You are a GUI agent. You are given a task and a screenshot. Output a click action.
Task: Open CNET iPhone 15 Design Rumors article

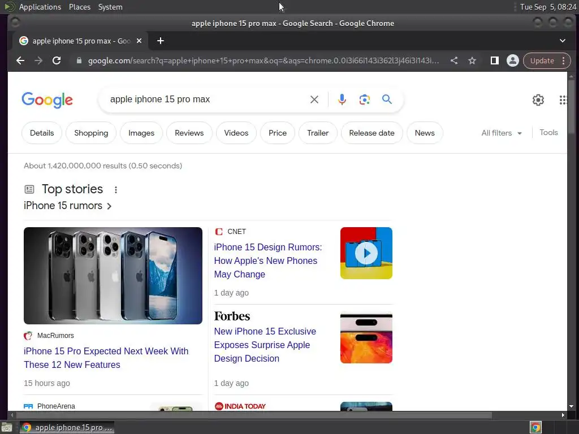[x=267, y=261]
